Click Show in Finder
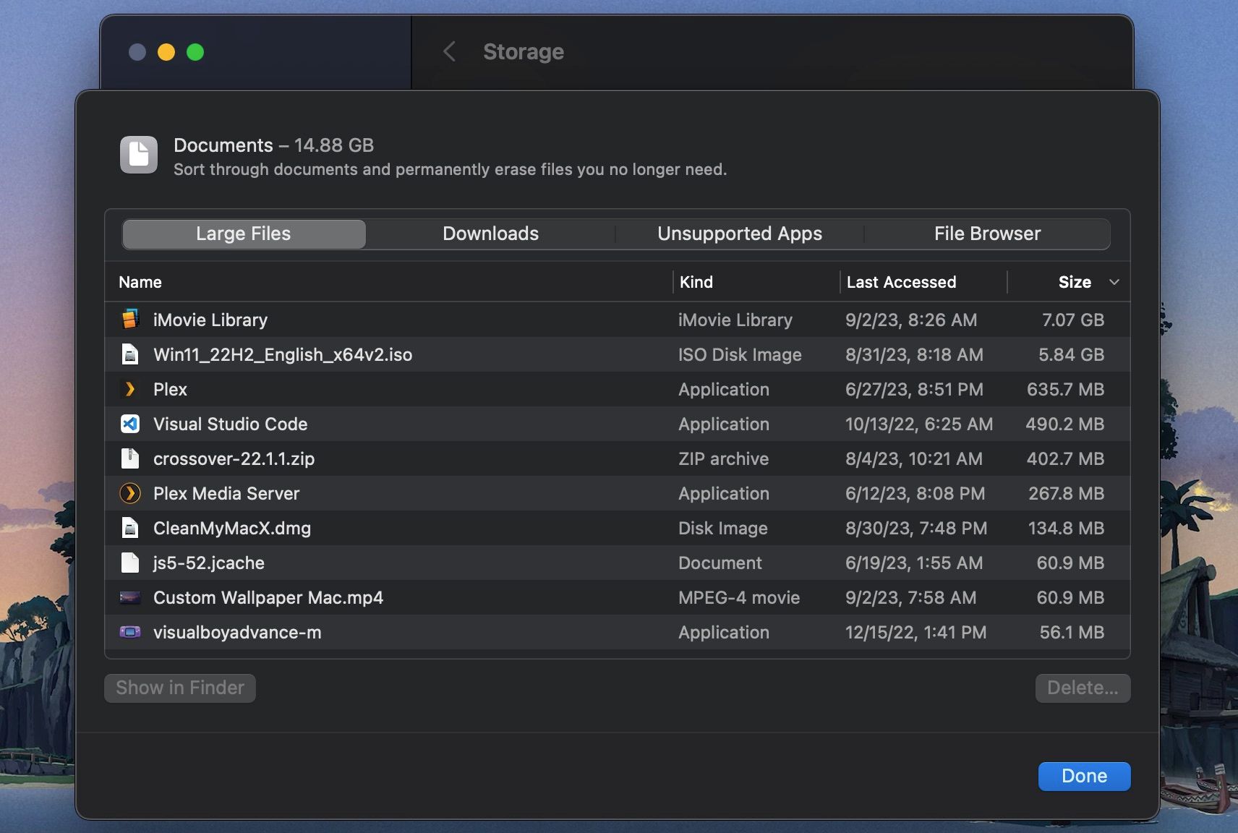This screenshot has height=833, width=1238. (x=179, y=688)
